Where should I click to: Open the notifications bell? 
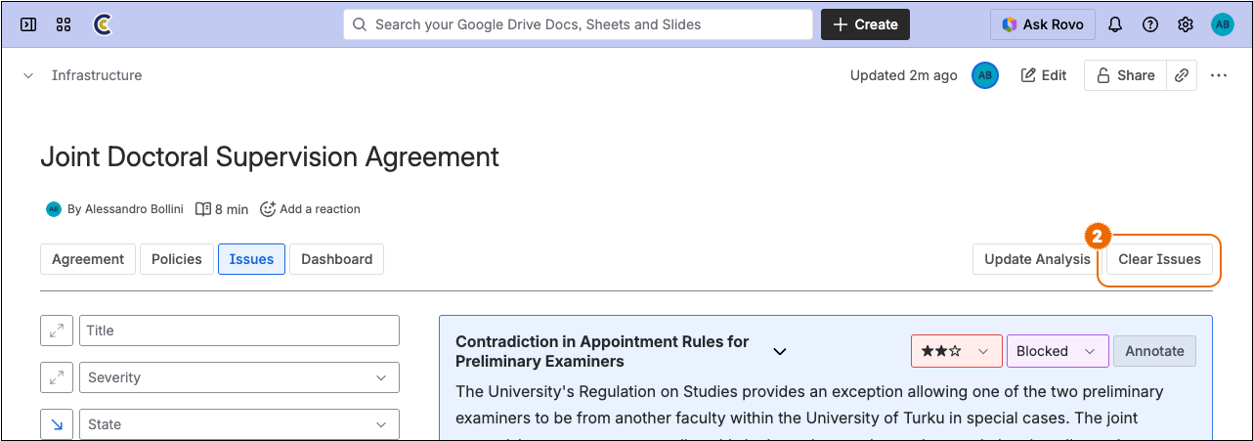tap(1115, 24)
